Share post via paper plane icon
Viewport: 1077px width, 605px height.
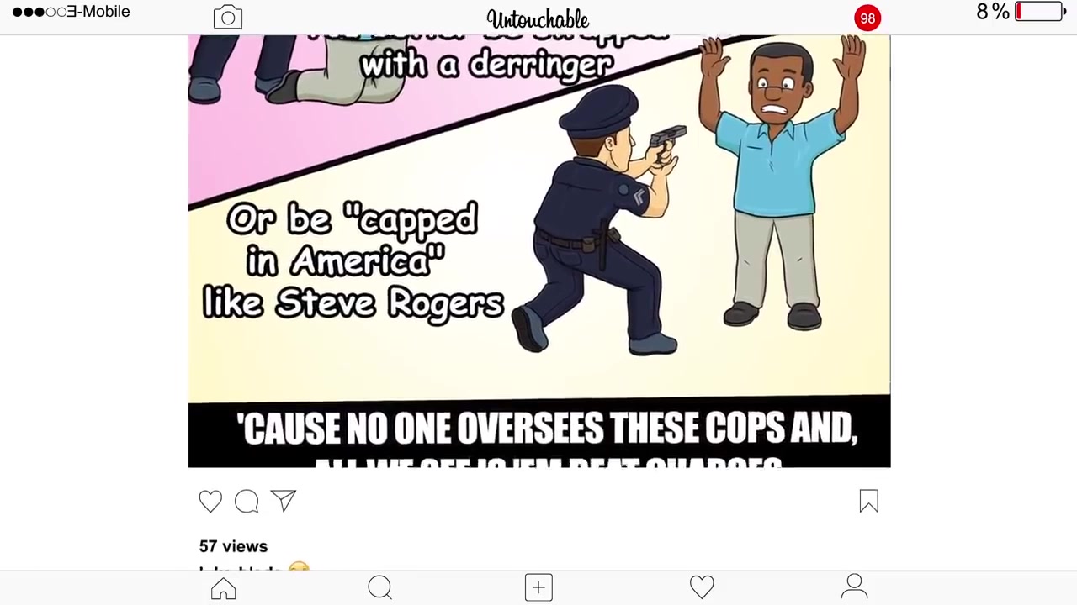[284, 501]
